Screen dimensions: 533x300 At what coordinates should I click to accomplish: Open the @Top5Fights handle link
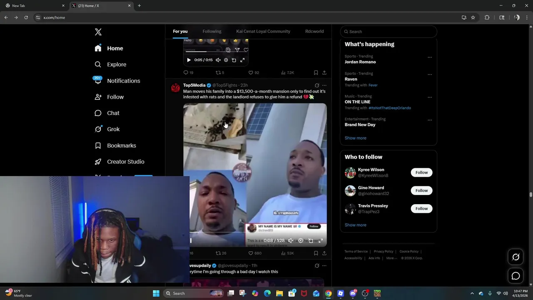(225, 85)
